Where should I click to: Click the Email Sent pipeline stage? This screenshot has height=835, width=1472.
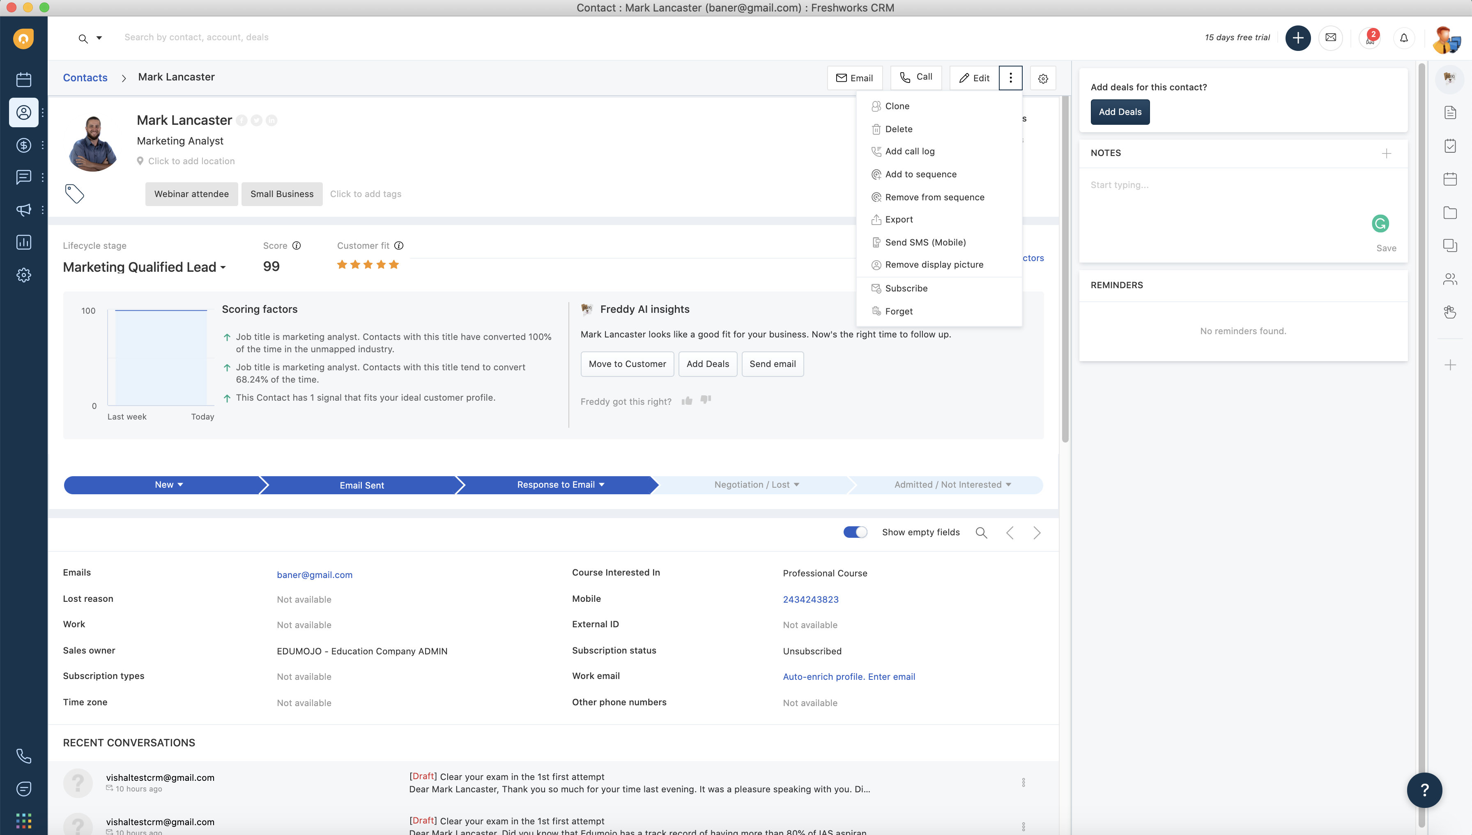[x=361, y=485]
